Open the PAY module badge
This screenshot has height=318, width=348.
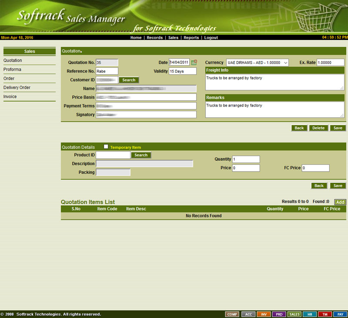340,314
